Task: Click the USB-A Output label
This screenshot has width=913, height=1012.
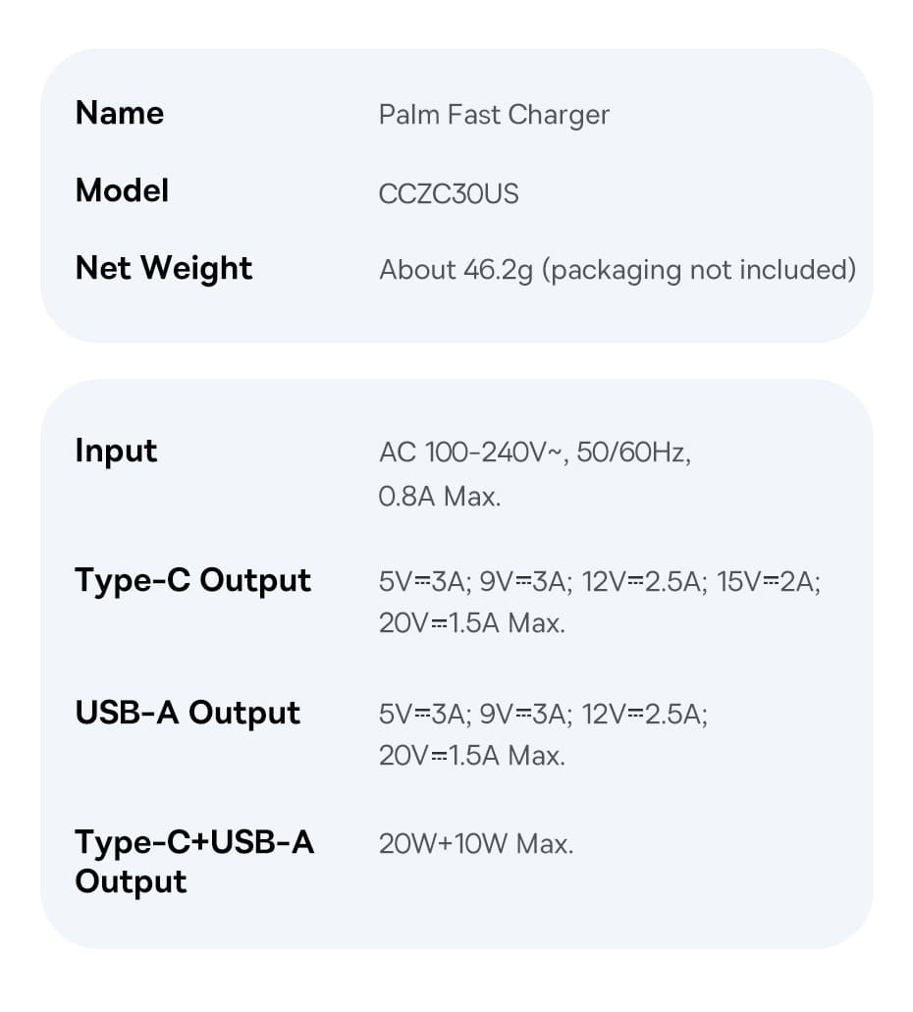Action: [x=188, y=713]
